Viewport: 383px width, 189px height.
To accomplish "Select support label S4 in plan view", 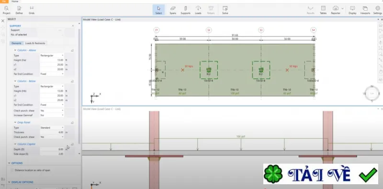I will (314, 30).
